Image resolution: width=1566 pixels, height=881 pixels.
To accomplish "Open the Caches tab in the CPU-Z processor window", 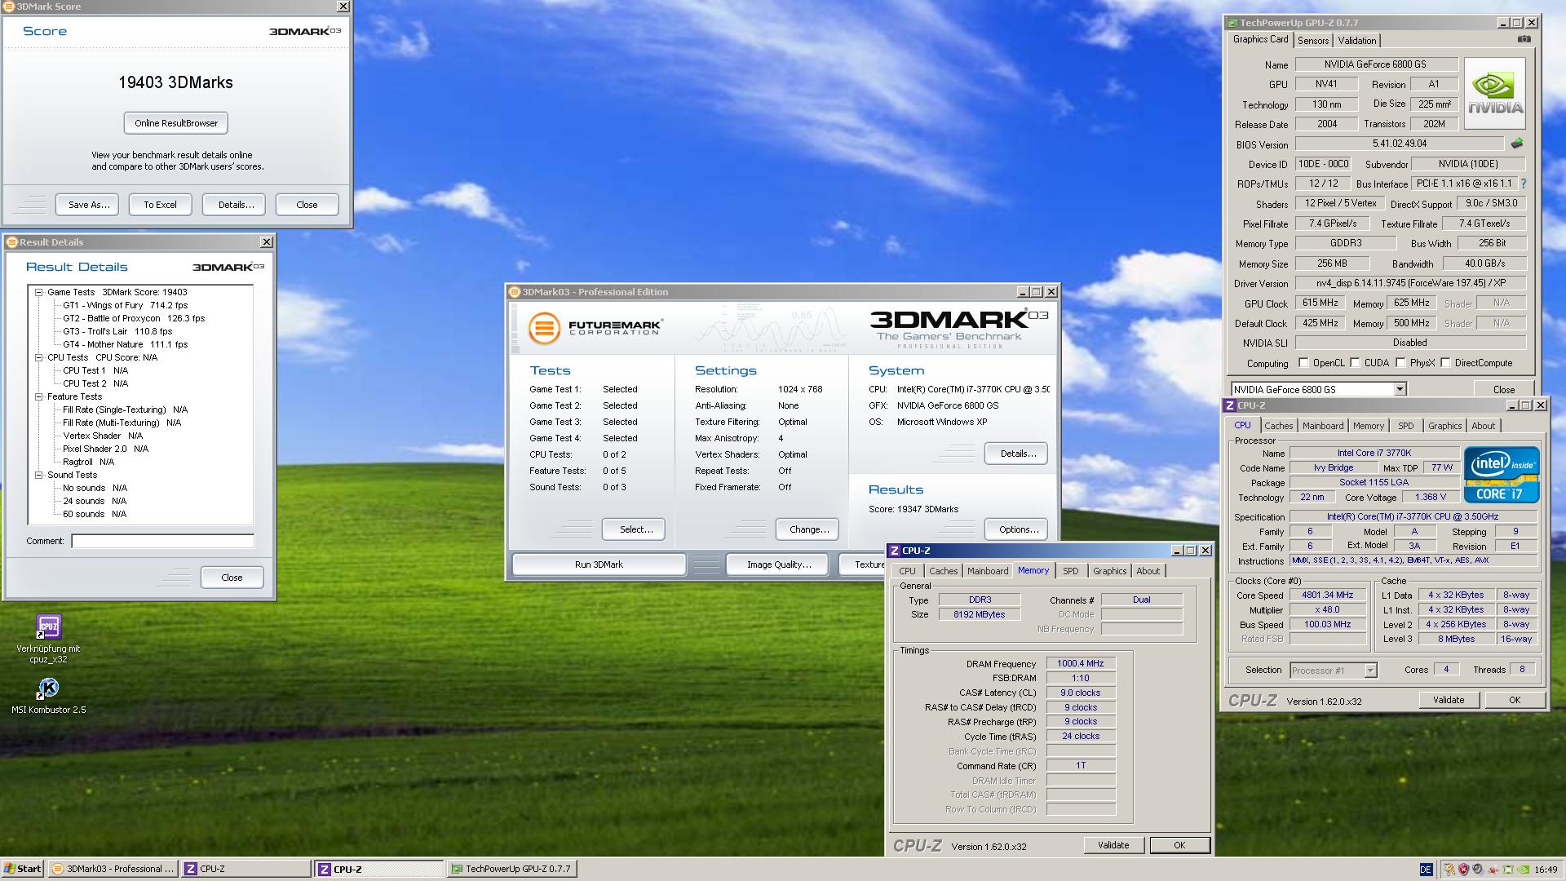I will pyautogui.click(x=1279, y=426).
